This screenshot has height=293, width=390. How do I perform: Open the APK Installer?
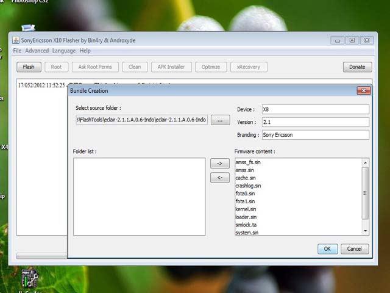coord(171,67)
